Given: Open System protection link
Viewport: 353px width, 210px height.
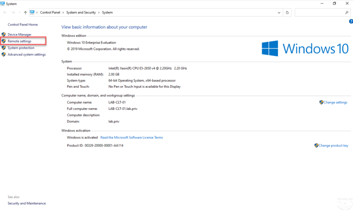Looking at the screenshot, I should pyautogui.click(x=21, y=48).
